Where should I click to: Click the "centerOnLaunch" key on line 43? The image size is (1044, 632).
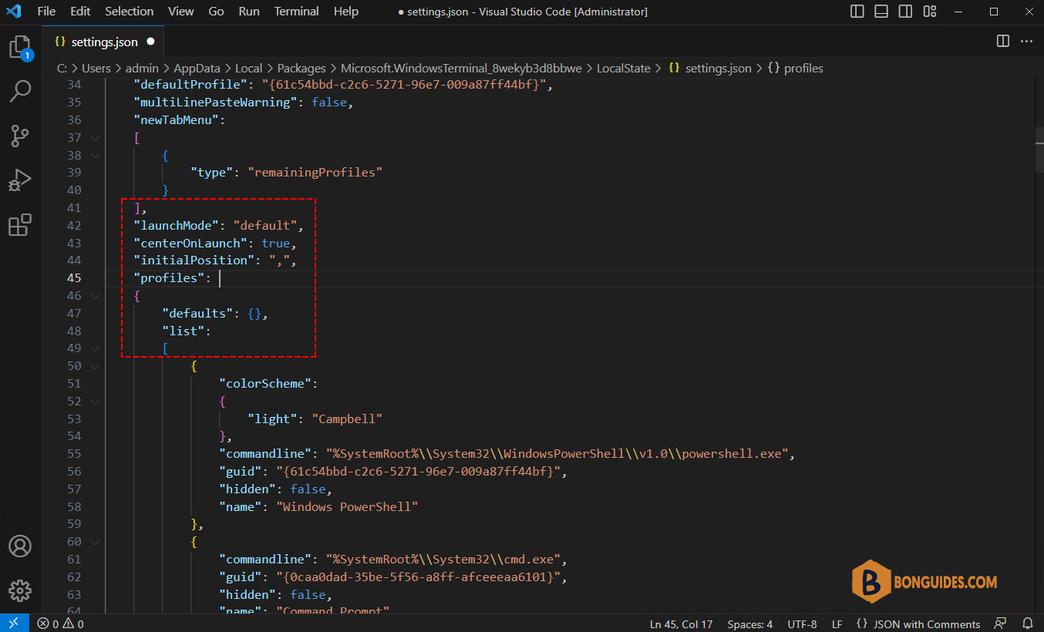click(190, 243)
